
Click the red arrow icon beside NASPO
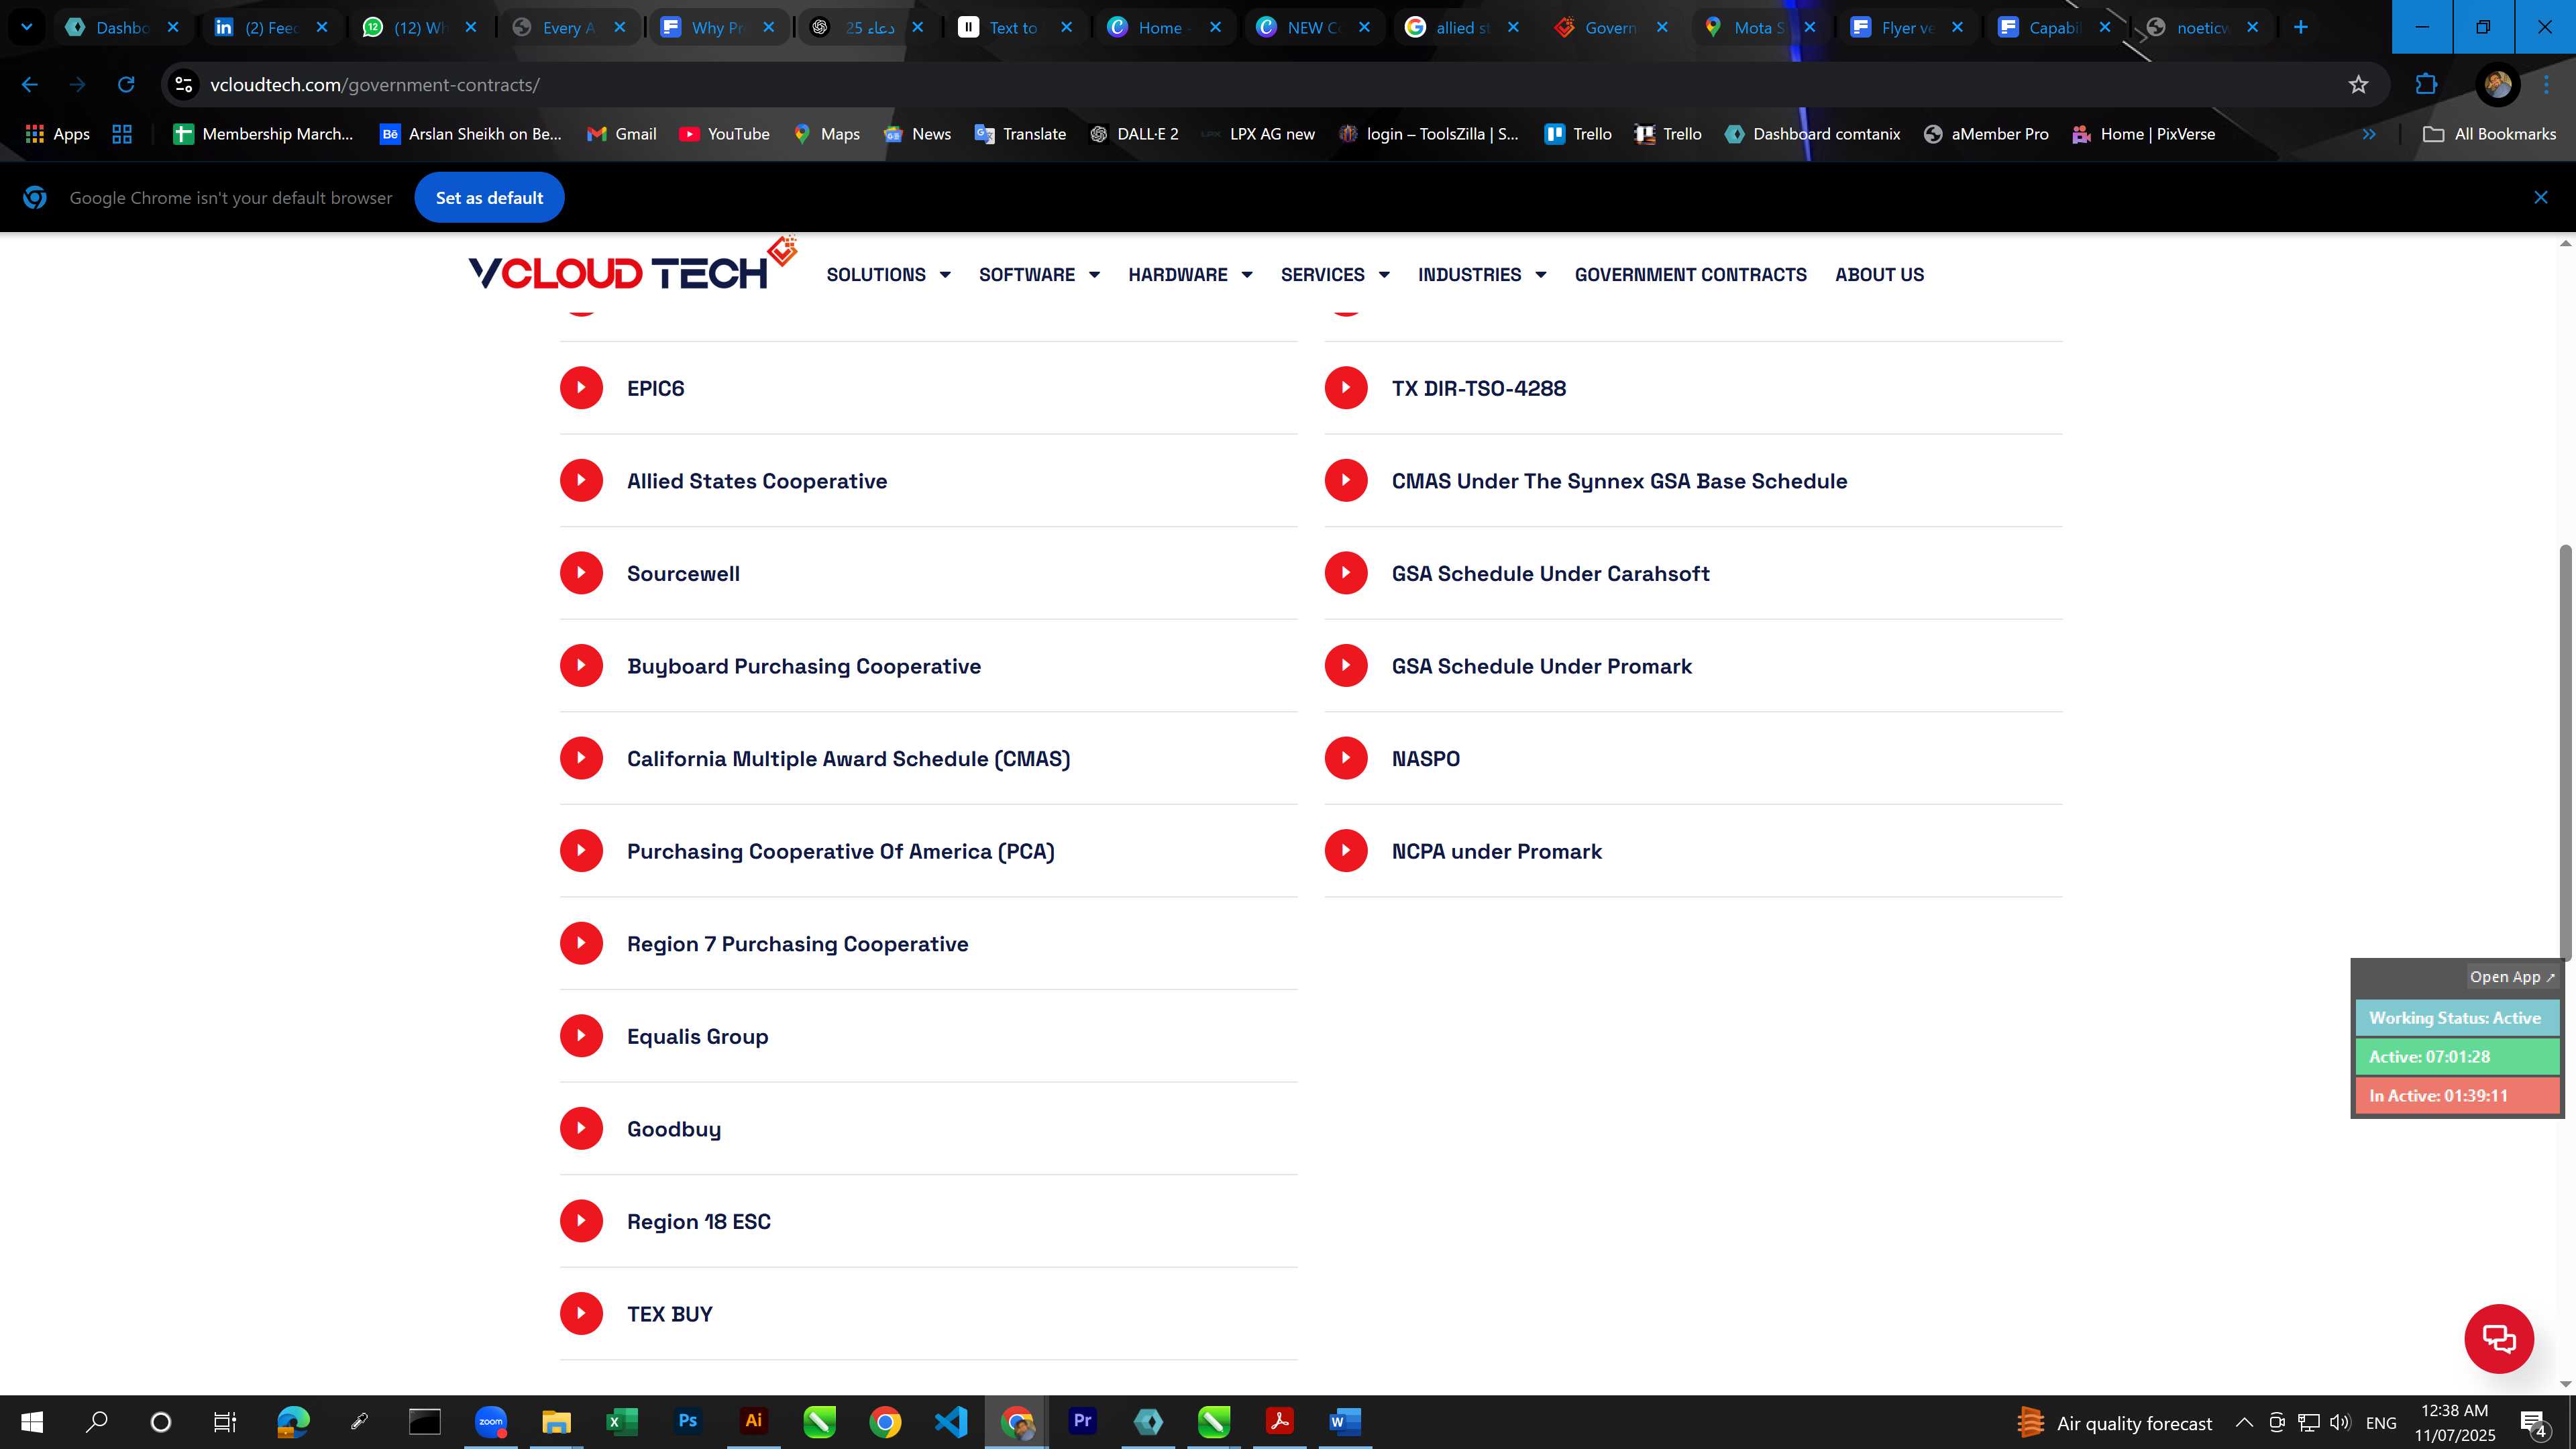pos(1346,758)
